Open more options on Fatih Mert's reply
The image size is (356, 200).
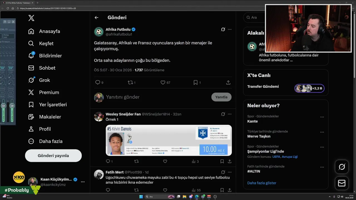(x=229, y=172)
